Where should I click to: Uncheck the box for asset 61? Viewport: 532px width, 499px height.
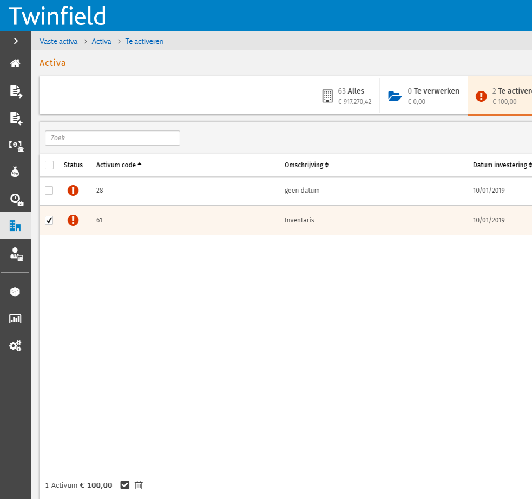click(x=49, y=220)
